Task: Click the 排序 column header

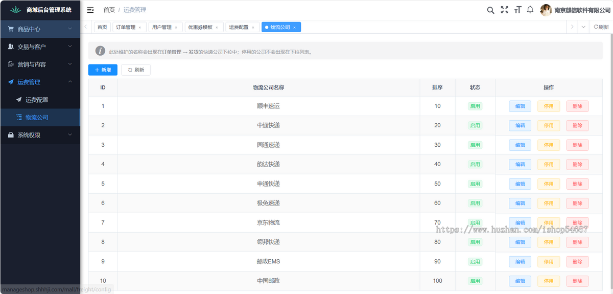Action: click(437, 87)
